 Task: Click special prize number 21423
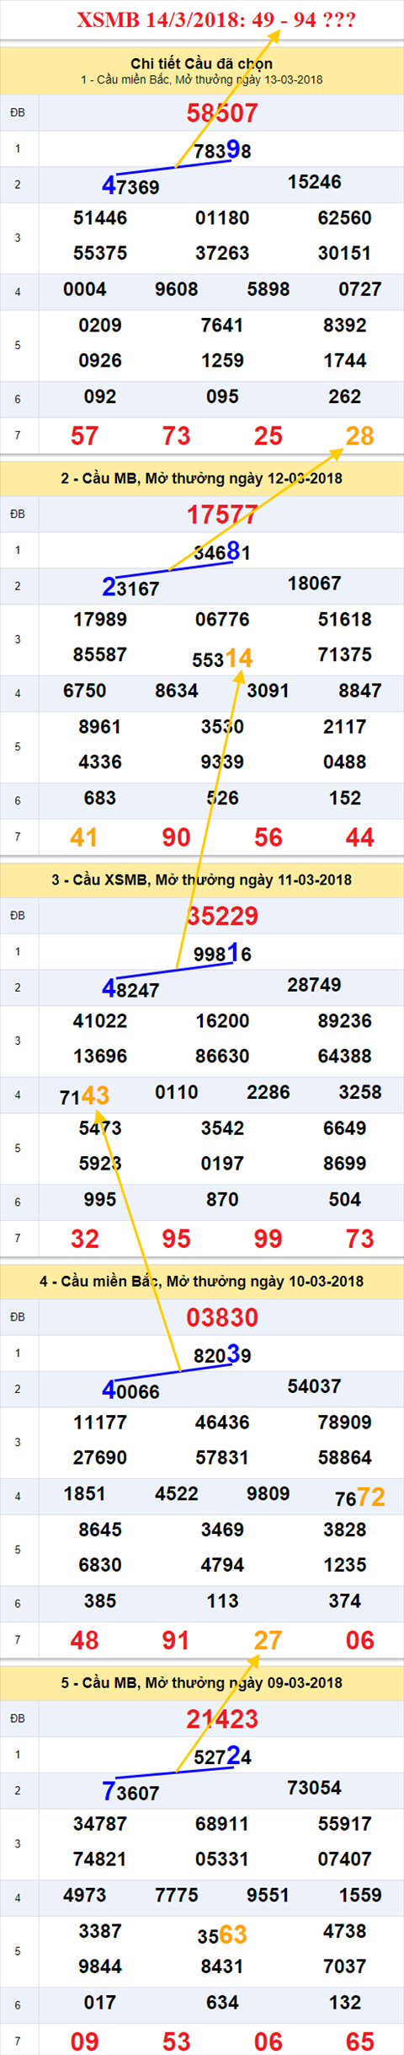[222, 1719]
